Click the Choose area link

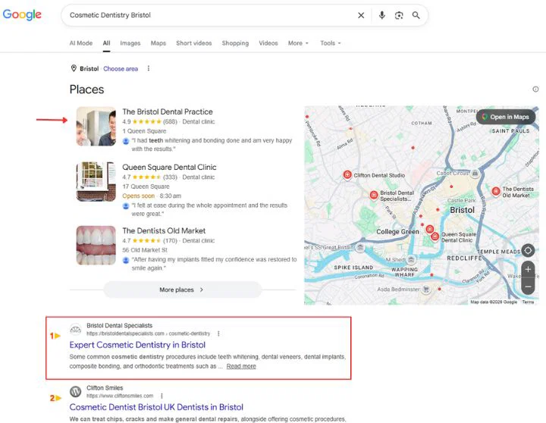121,68
